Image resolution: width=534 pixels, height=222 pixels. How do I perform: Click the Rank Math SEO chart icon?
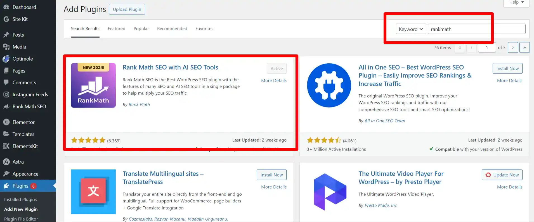coord(6,107)
